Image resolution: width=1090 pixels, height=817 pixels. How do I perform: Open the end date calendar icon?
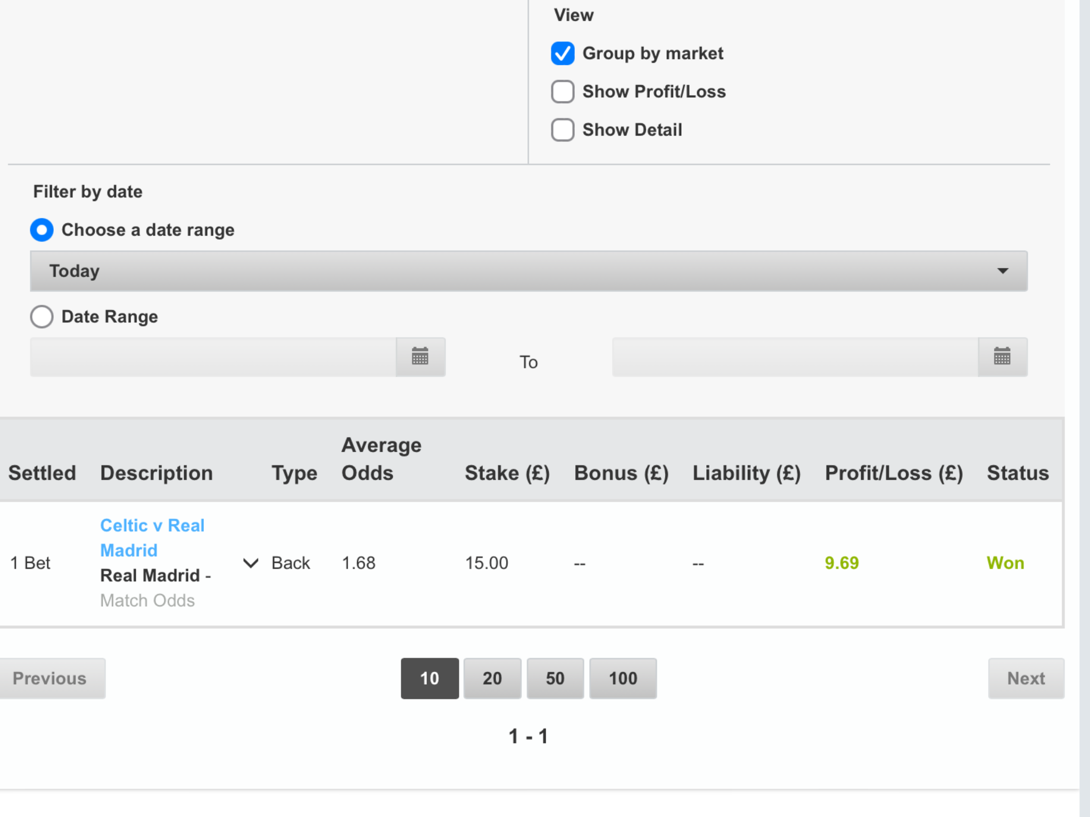coord(1002,357)
